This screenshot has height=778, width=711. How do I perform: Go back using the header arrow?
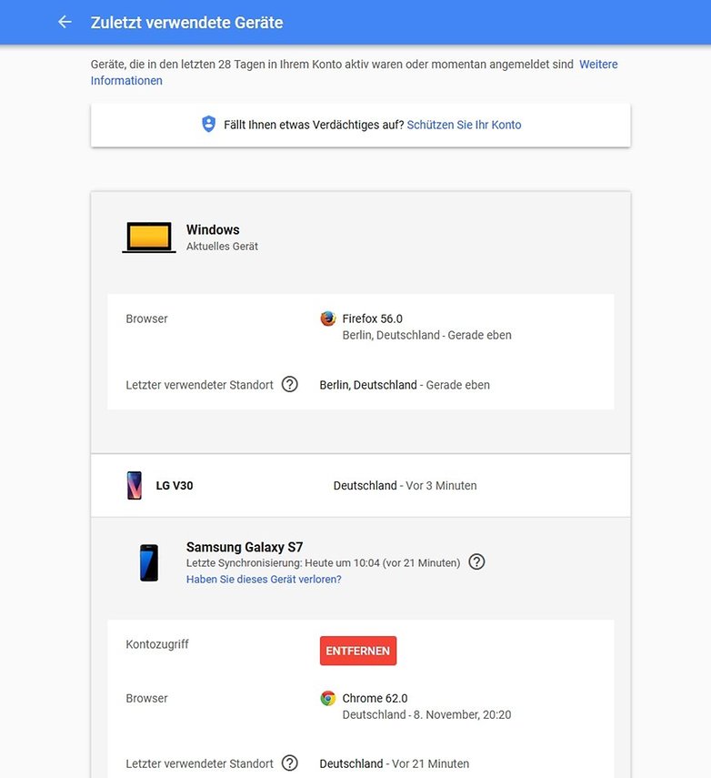(x=65, y=22)
